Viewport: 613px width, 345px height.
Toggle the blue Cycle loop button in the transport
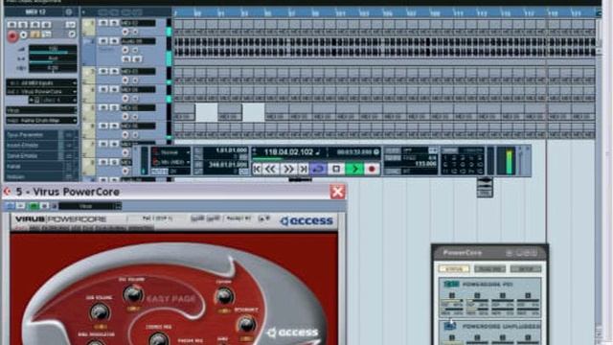318,169
